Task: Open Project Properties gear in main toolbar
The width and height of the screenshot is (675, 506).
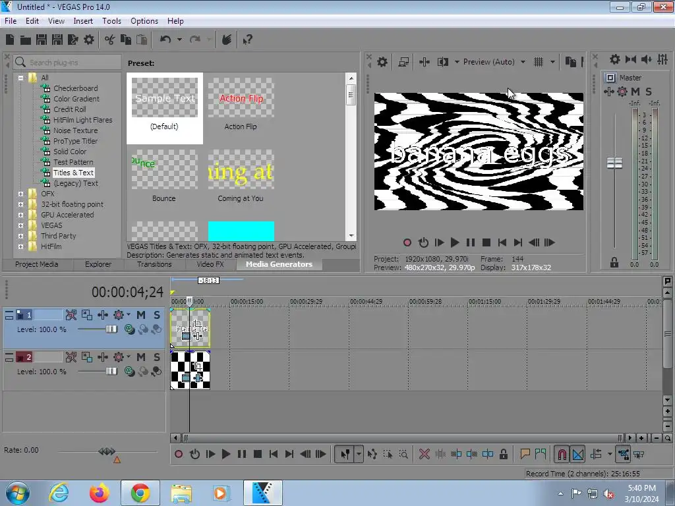Action: tap(89, 40)
